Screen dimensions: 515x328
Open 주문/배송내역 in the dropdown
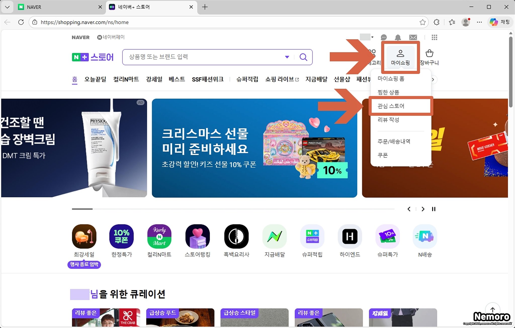tap(394, 141)
